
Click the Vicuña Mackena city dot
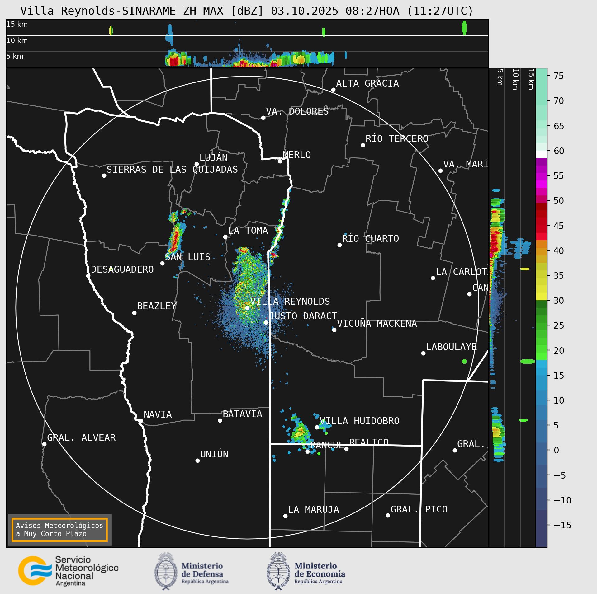pos(334,330)
